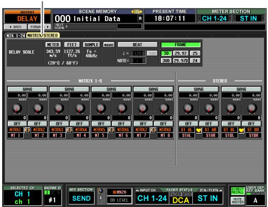Enable GANG for MTRX1 and MTRX2
This screenshot has width=268, height=207.
coord(27,89)
